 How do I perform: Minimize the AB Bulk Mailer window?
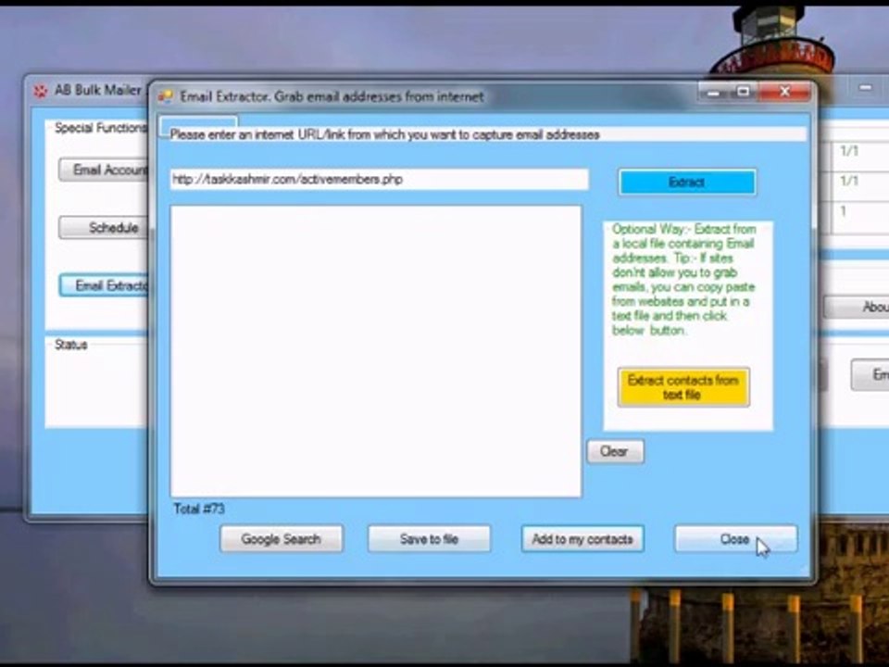pyautogui.click(x=865, y=87)
